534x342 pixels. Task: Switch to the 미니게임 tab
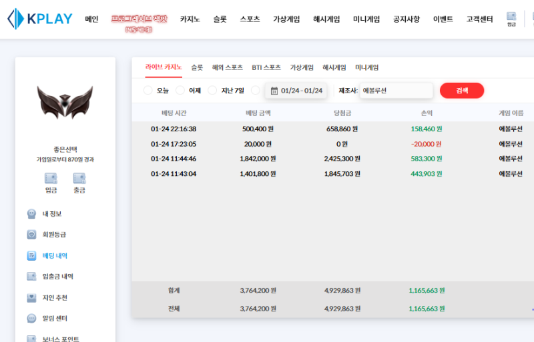click(366, 67)
